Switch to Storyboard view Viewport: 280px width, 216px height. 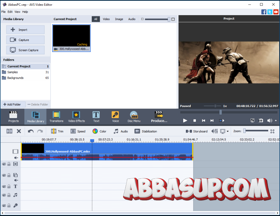click(x=197, y=131)
